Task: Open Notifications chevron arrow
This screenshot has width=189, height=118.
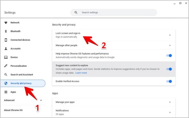Action: click(170, 113)
